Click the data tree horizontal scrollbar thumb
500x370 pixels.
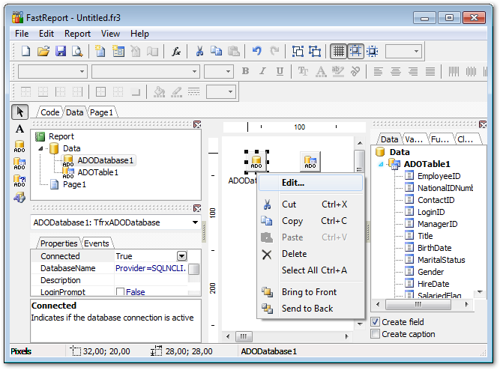click(418, 304)
